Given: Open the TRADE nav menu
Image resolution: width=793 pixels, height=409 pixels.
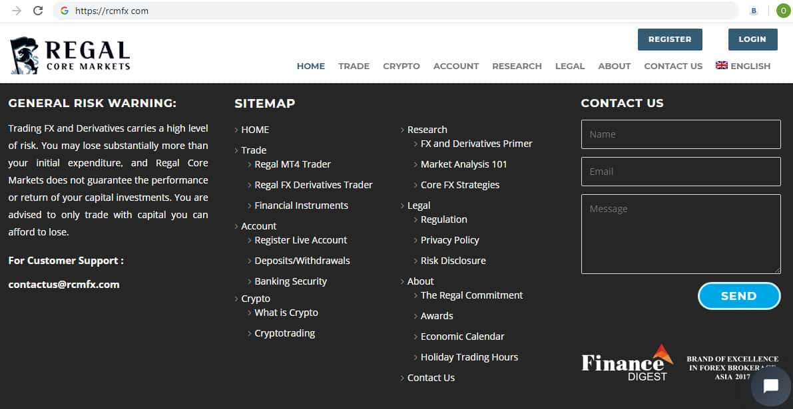Looking at the screenshot, I should (354, 66).
